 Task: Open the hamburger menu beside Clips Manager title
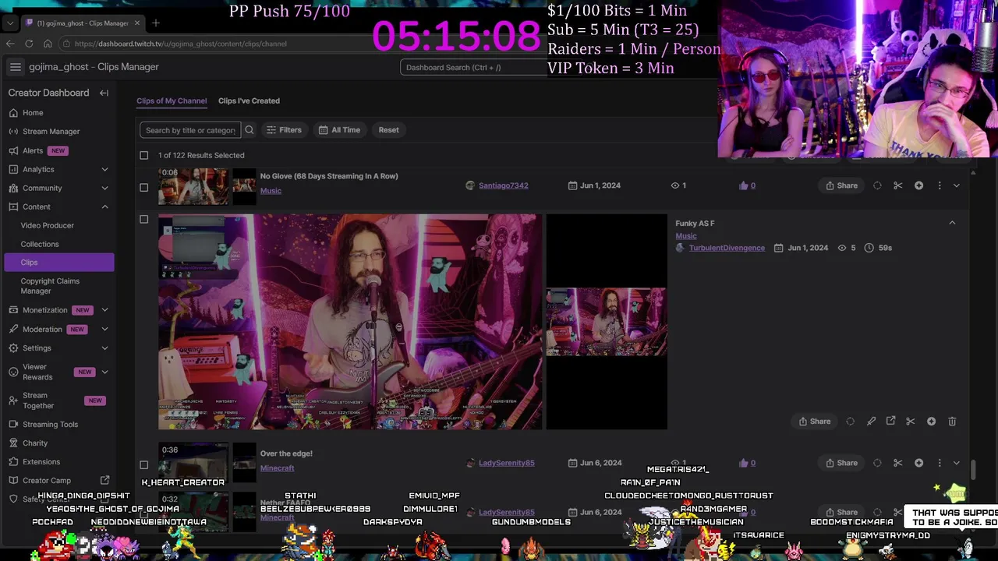16,67
